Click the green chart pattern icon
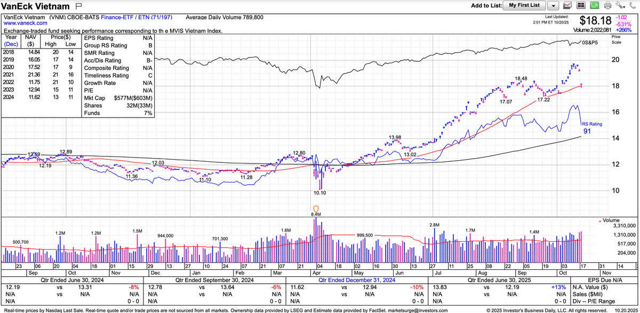This screenshot has width=640, height=313. [594, 6]
